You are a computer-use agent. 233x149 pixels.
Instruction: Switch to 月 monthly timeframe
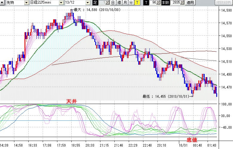[x=125, y=3]
